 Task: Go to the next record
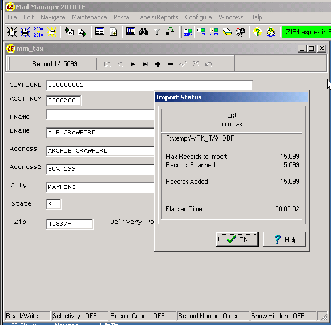[132, 64]
